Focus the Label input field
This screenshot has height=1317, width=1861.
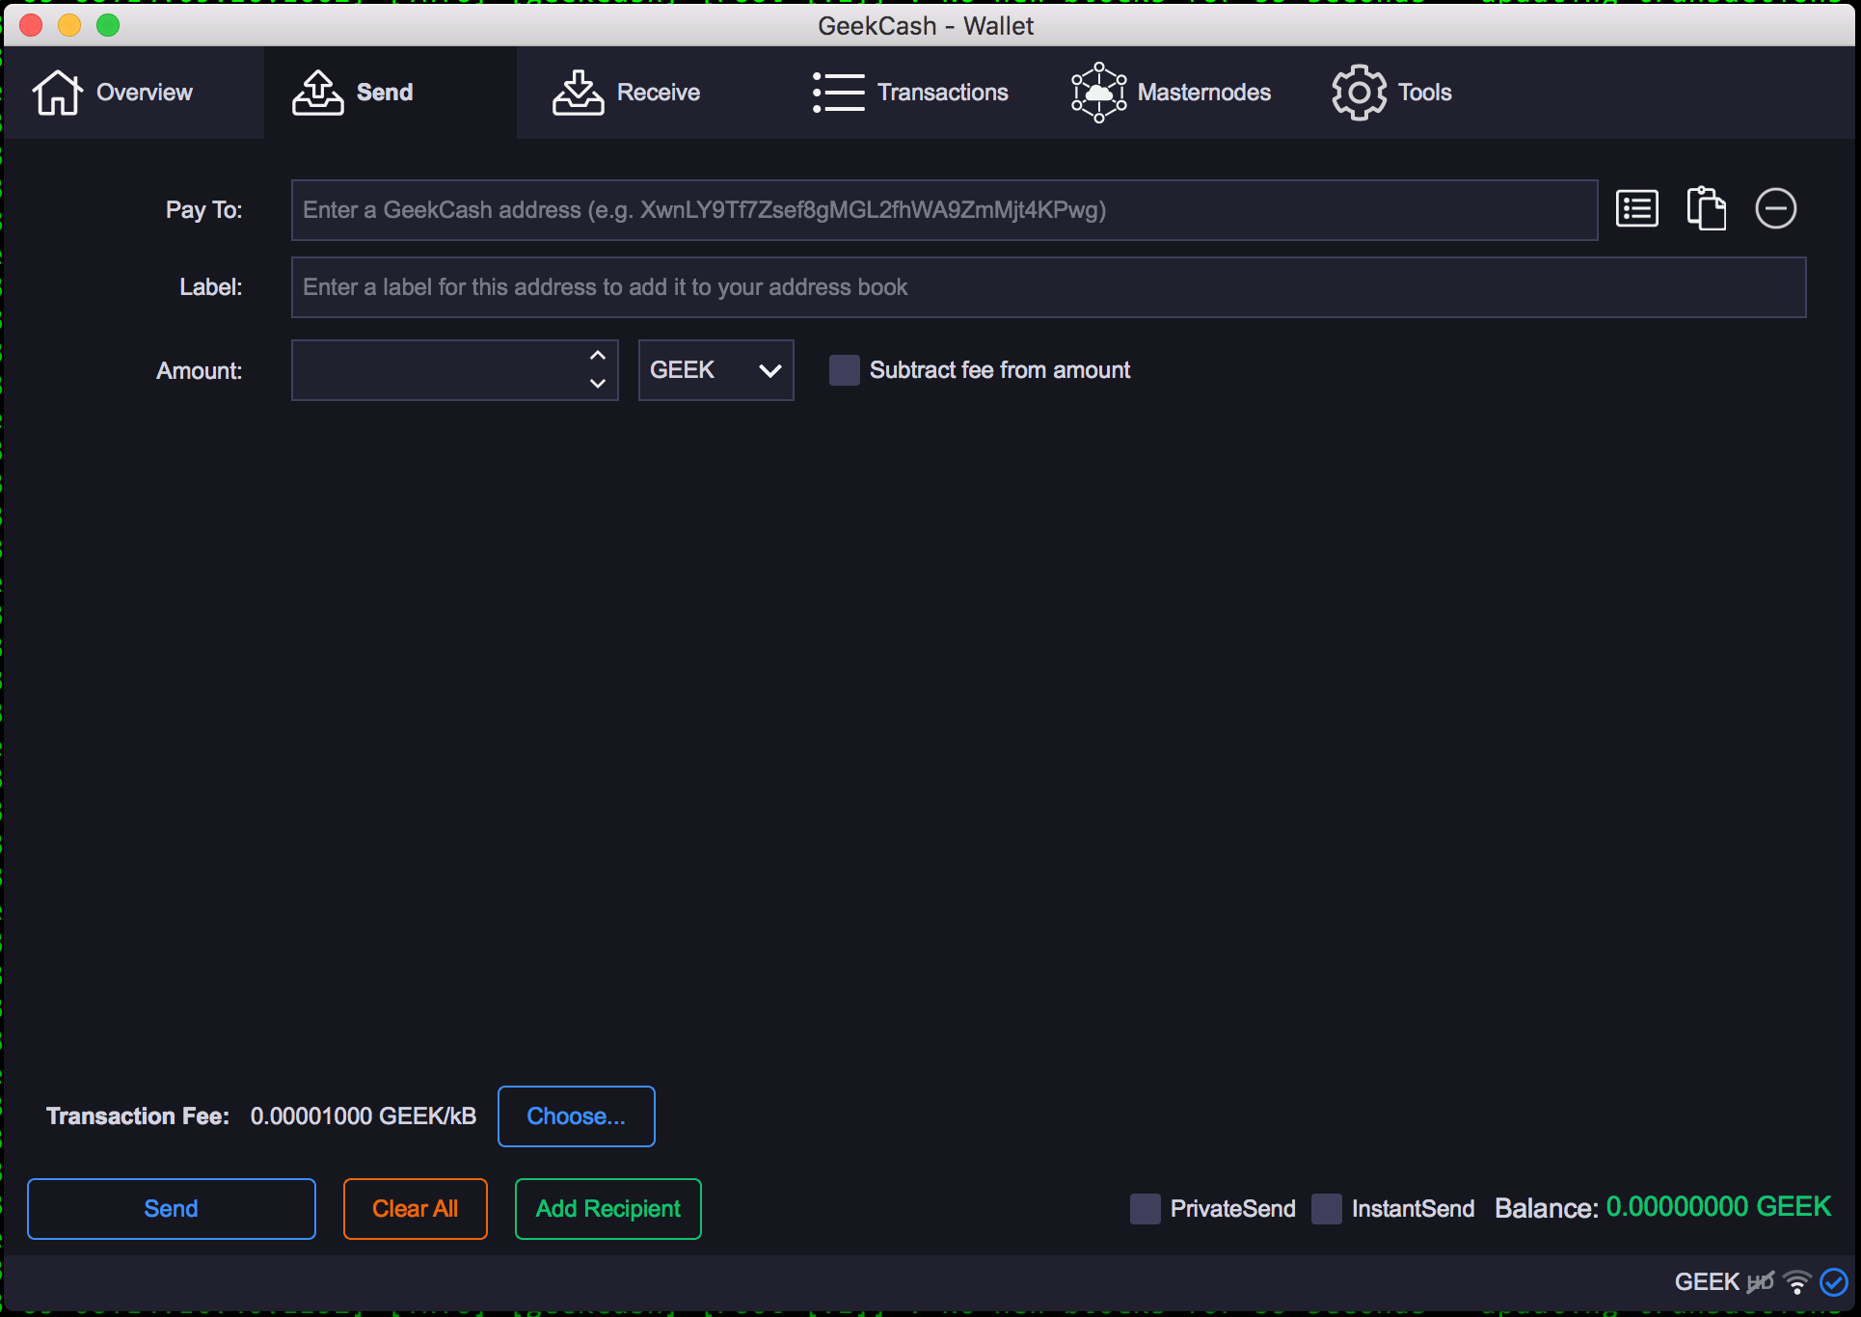(1048, 287)
